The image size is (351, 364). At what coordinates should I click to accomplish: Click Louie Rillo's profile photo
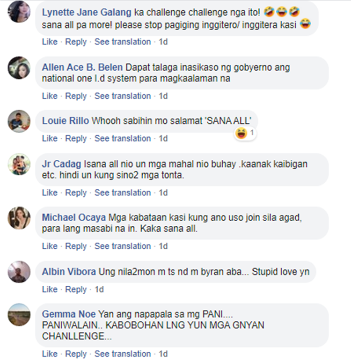click(x=19, y=121)
